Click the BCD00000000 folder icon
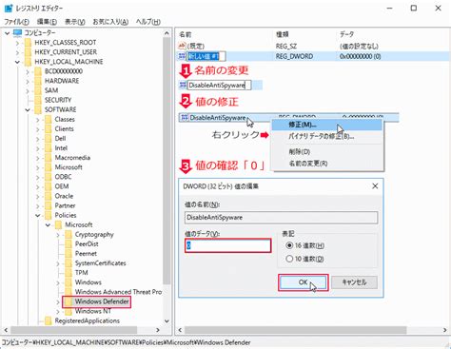451x349 pixels. pyautogui.click(x=38, y=71)
